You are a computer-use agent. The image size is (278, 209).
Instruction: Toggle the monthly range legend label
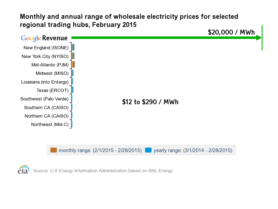[100, 150]
